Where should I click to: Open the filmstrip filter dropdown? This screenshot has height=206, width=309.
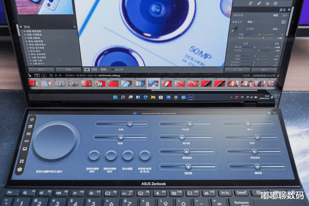click(264, 75)
